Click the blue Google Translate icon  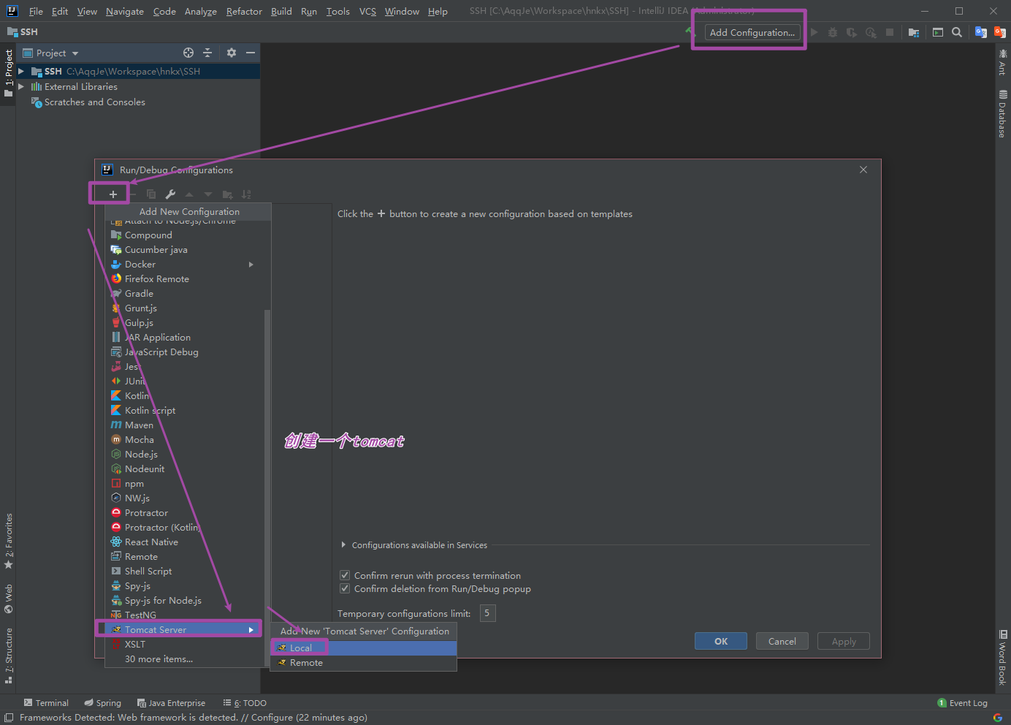(x=981, y=32)
